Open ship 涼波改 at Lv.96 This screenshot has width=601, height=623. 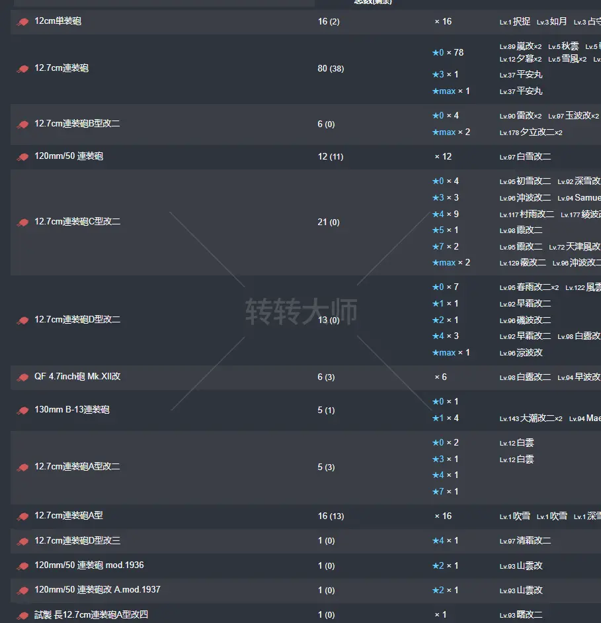pos(530,353)
